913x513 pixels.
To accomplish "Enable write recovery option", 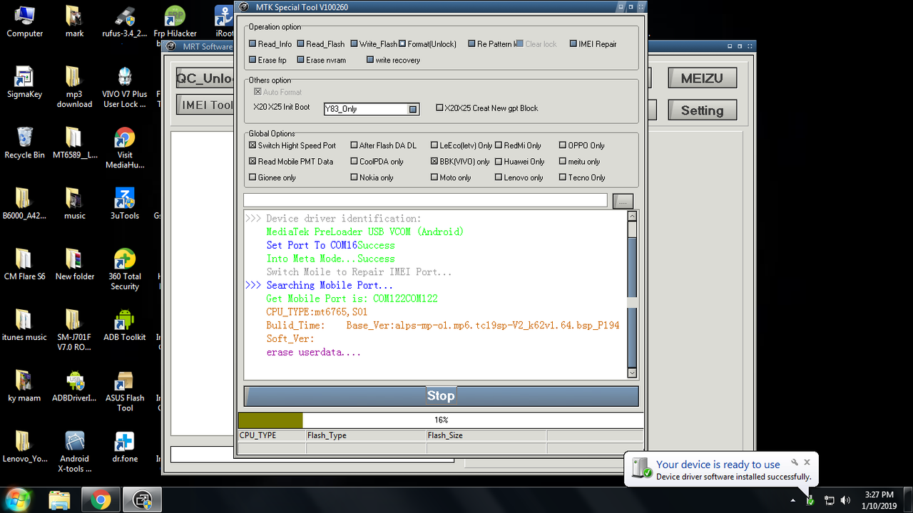I will pyautogui.click(x=393, y=60).
